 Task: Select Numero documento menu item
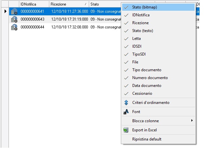[x=150, y=78]
